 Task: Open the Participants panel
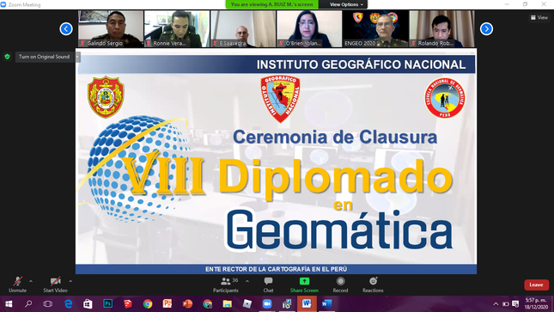click(225, 284)
